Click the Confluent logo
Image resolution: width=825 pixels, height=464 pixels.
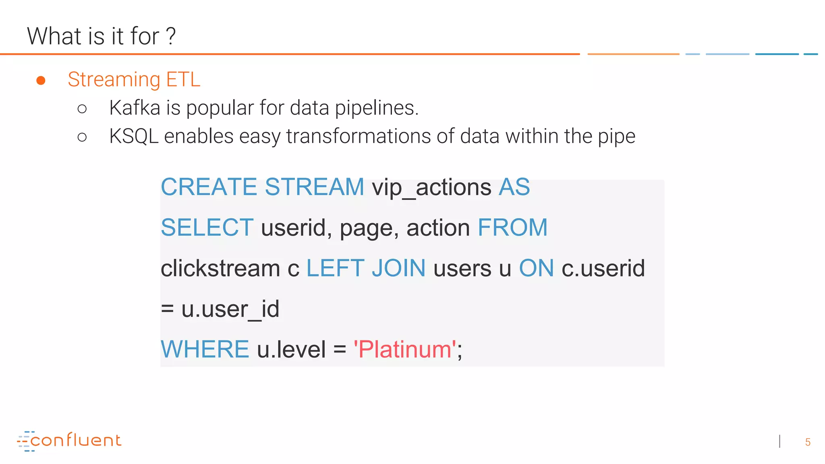[x=69, y=441]
